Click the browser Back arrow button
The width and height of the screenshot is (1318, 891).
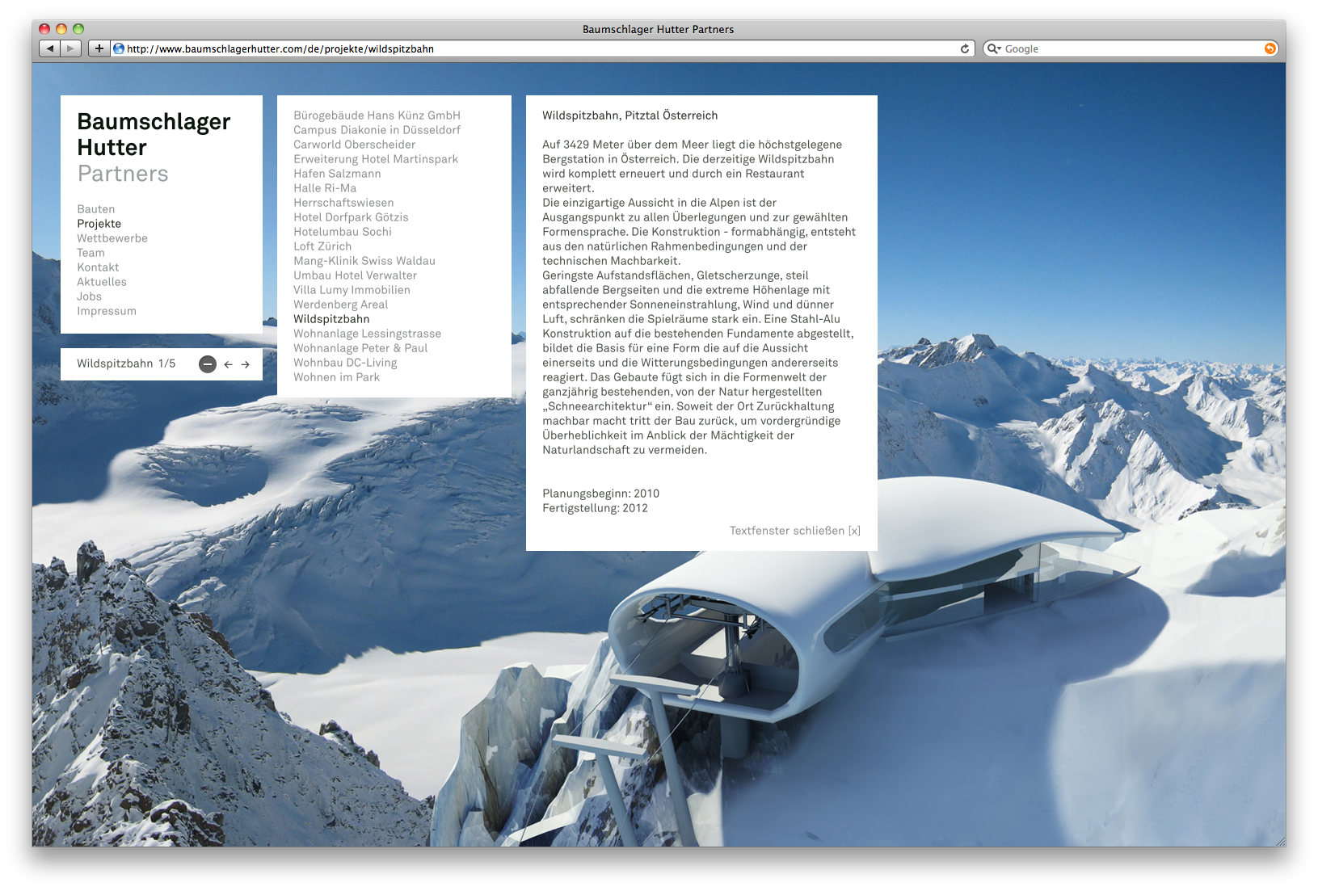pos(50,48)
